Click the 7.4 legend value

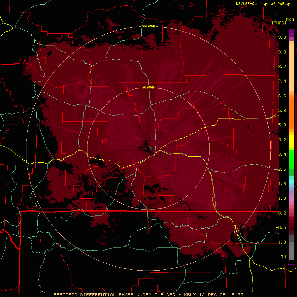coord(282,81)
